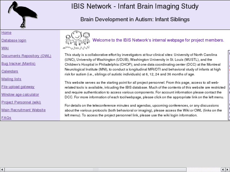The height and width of the screenshot is (172, 230).
Task: Click the "Welcome to the IBIS Network's" heading
Action: pyautogui.click(x=158, y=40)
